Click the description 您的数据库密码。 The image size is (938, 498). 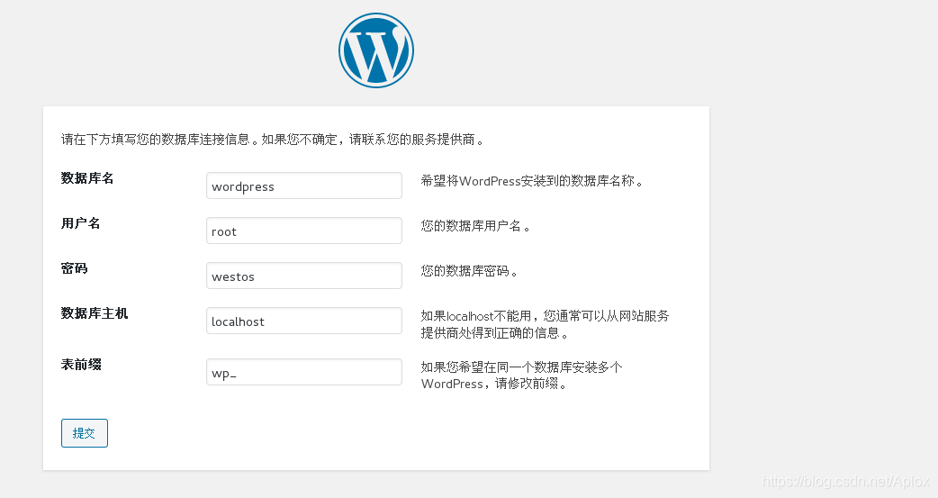pyautogui.click(x=470, y=271)
